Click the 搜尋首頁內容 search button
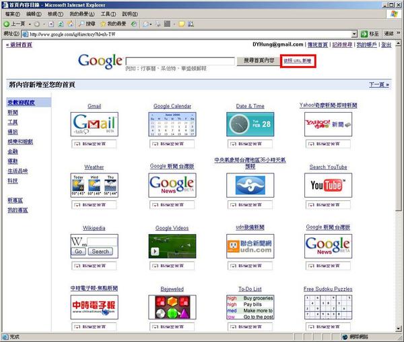Screen dimensions: 404x342 (x=259, y=61)
